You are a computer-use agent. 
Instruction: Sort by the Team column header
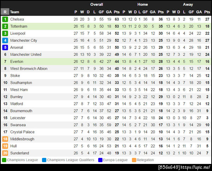pos(14,12)
